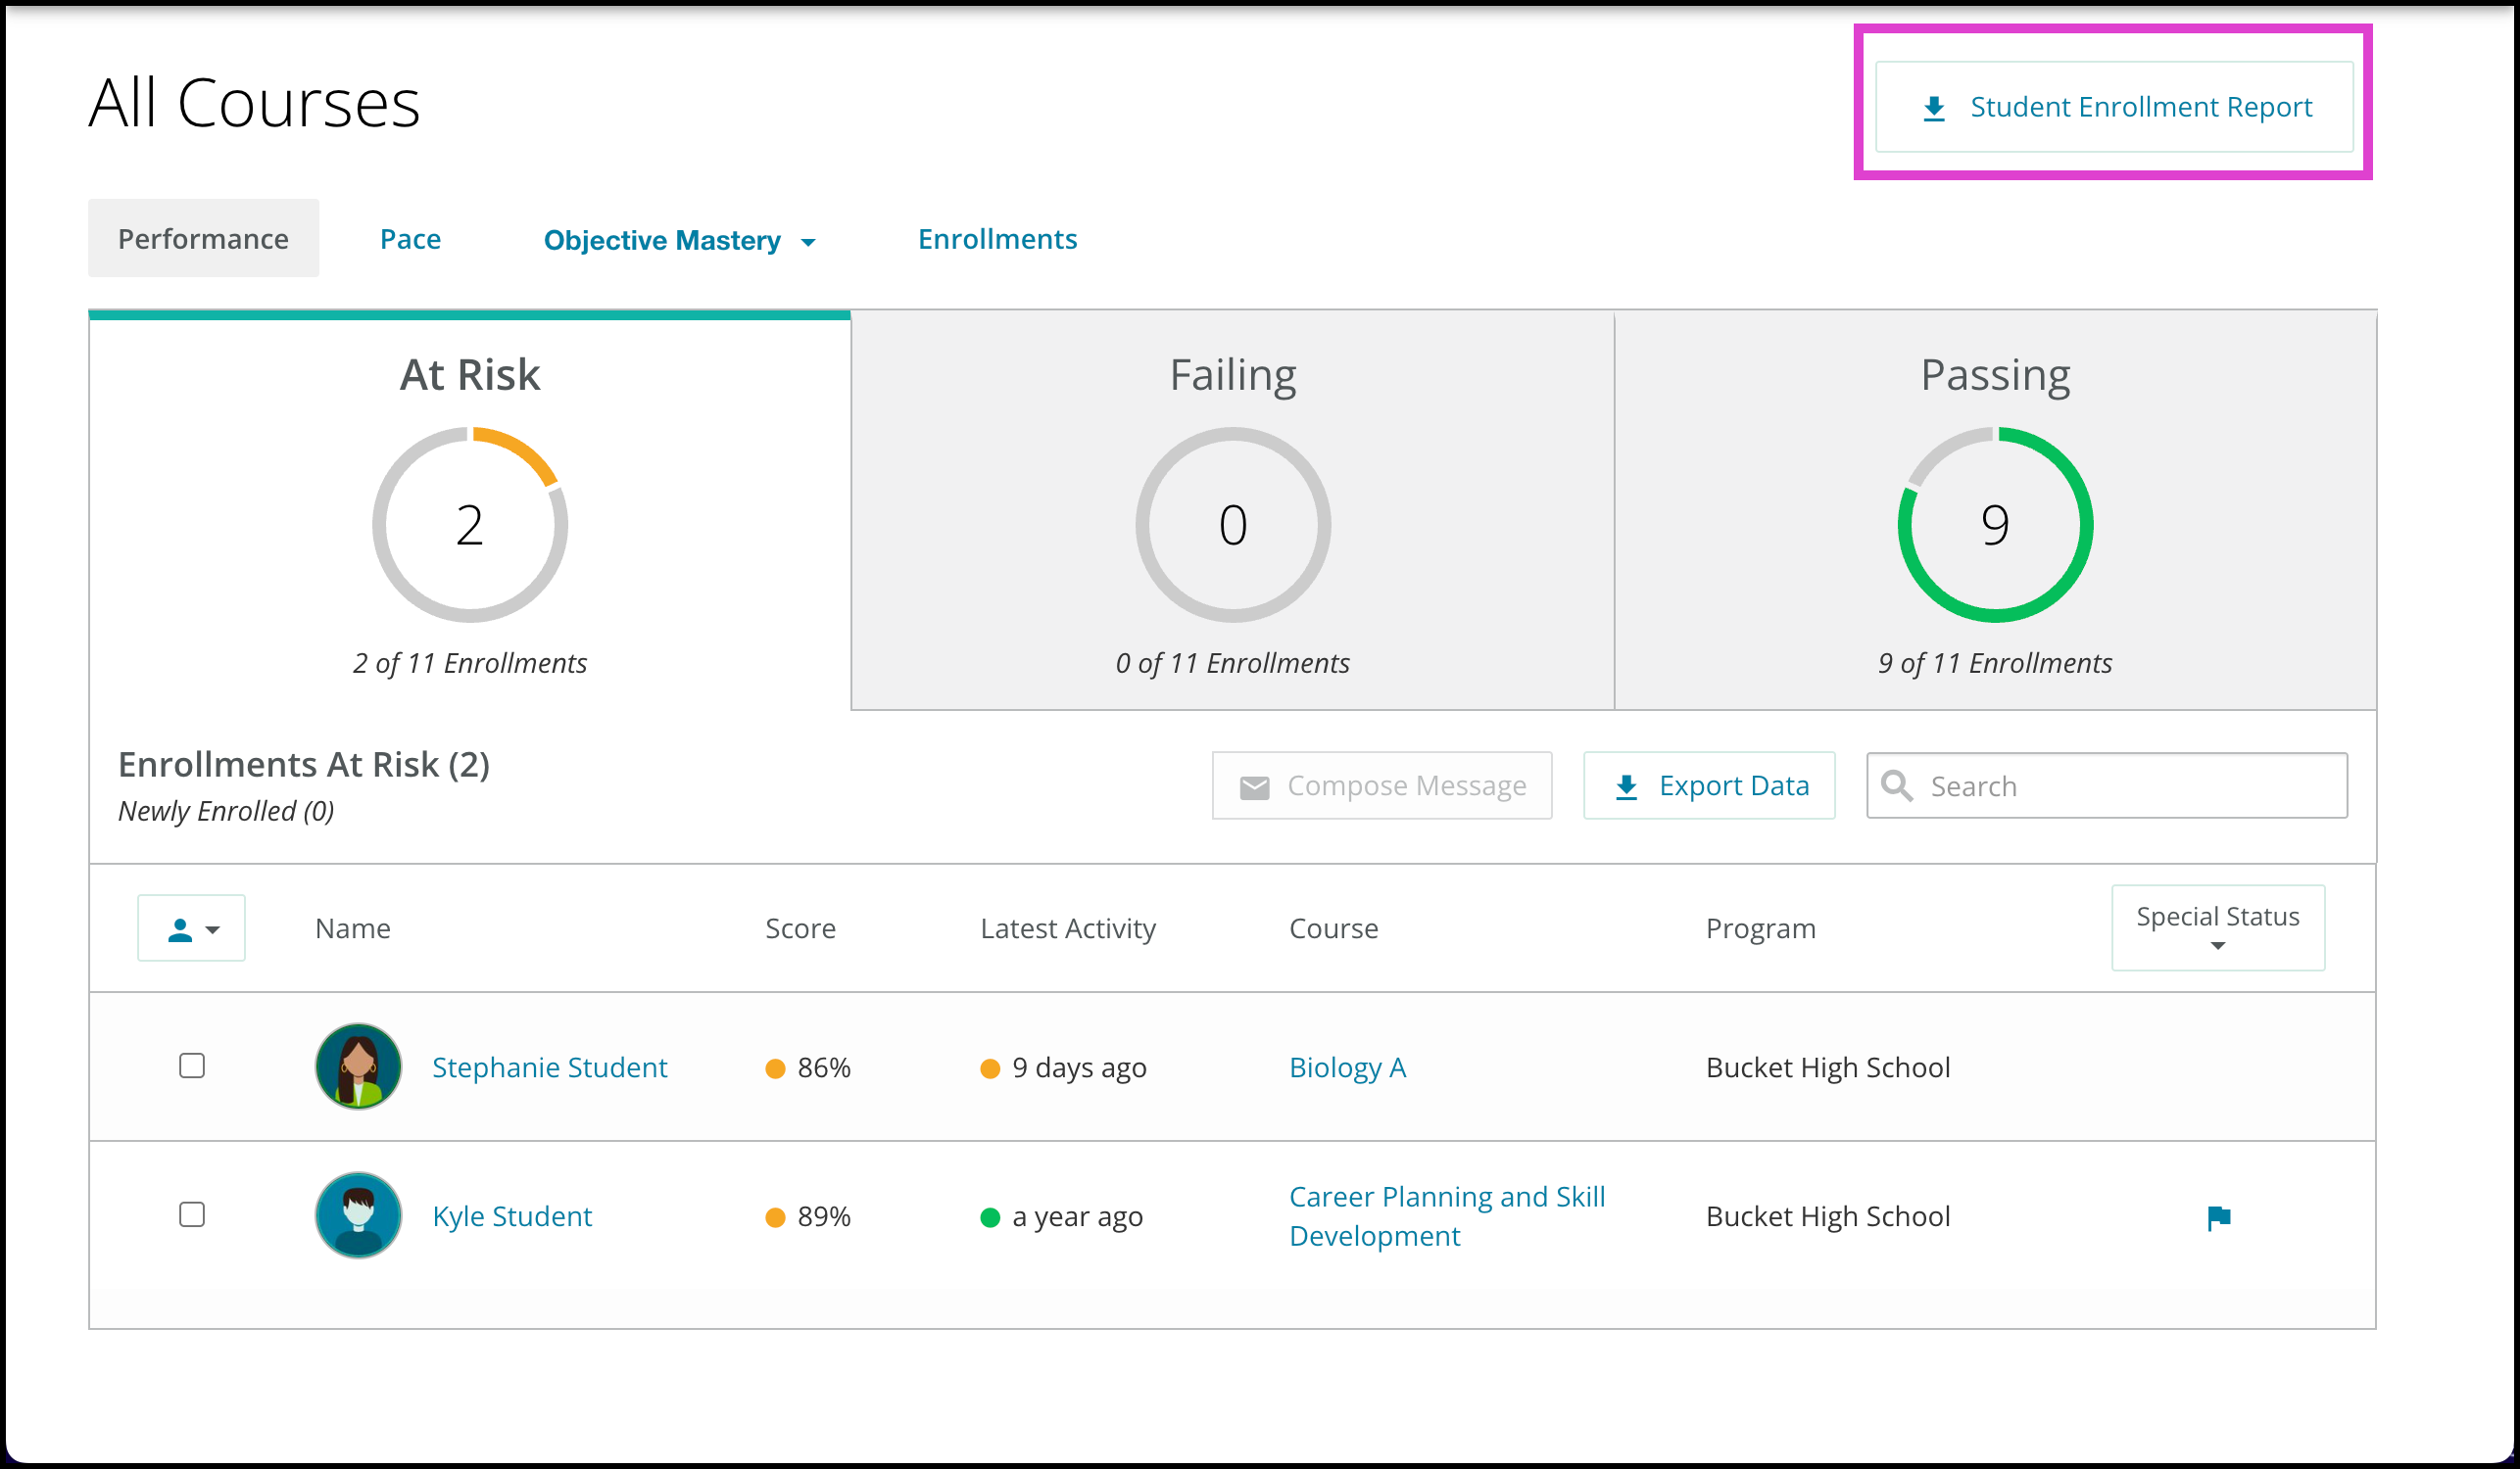
Task: Open Kyle Student's profile link
Action: click(x=512, y=1216)
